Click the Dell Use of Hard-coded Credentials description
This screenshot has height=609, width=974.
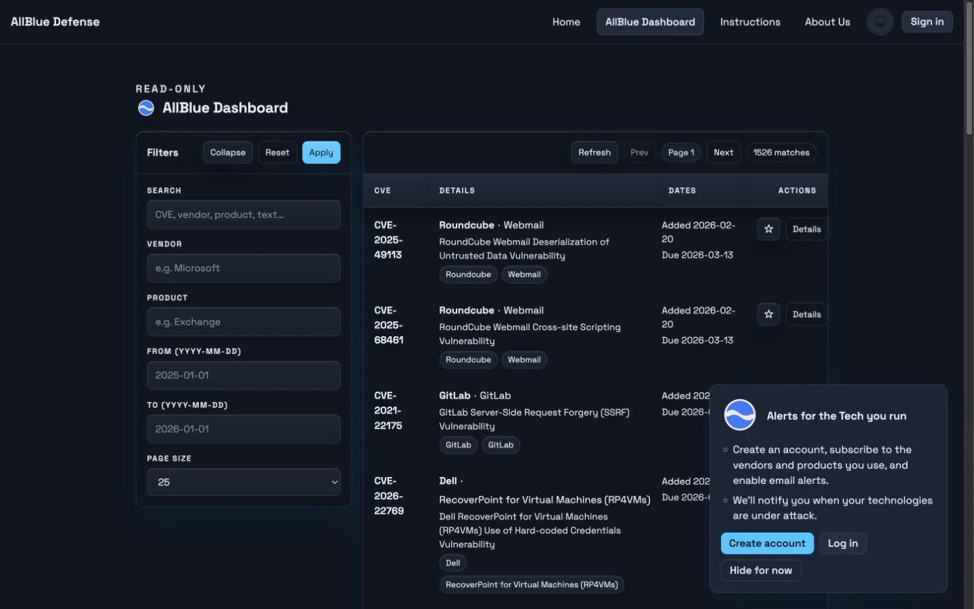point(530,530)
